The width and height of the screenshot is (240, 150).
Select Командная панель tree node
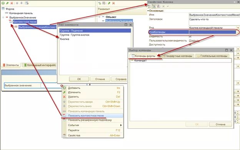click(21, 13)
